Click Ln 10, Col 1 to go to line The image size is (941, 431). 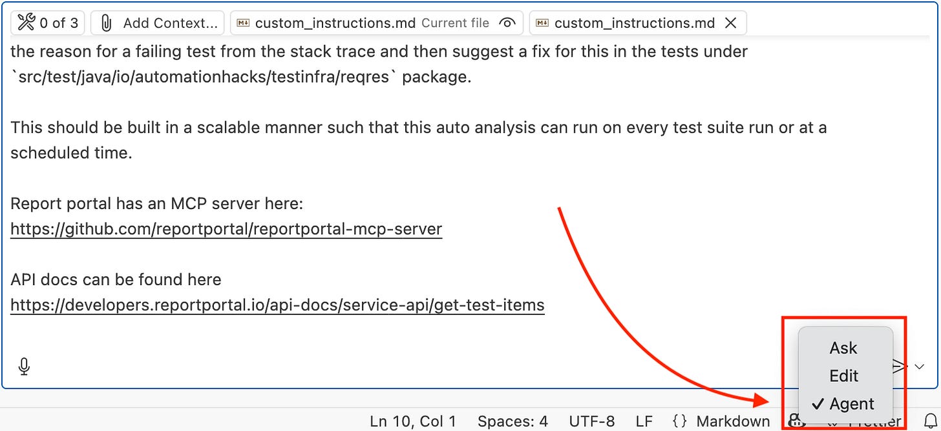(x=412, y=421)
